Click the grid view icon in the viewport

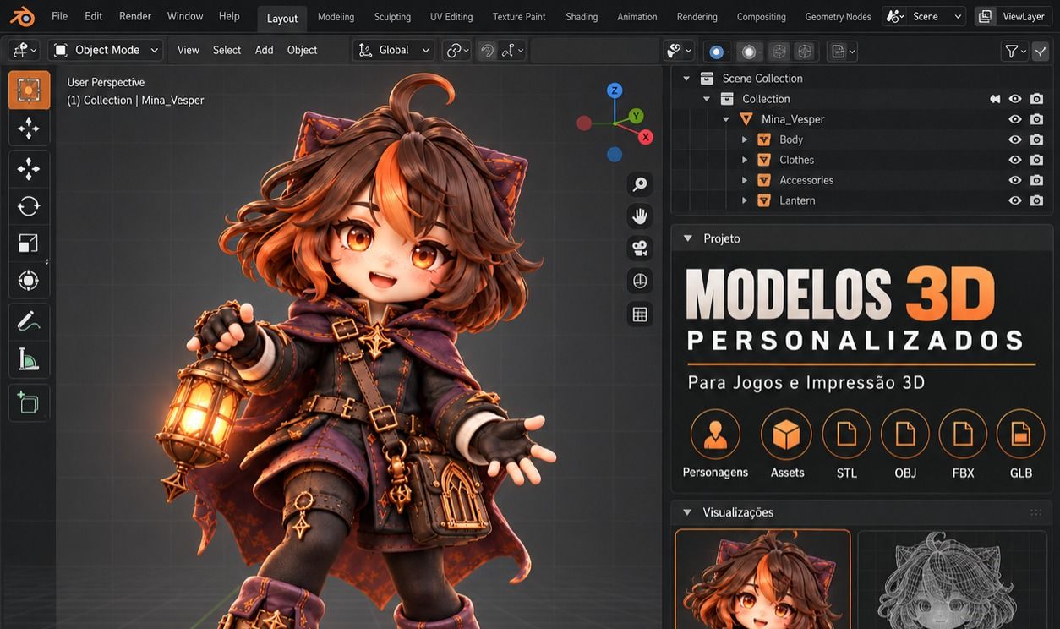tap(640, 314)
